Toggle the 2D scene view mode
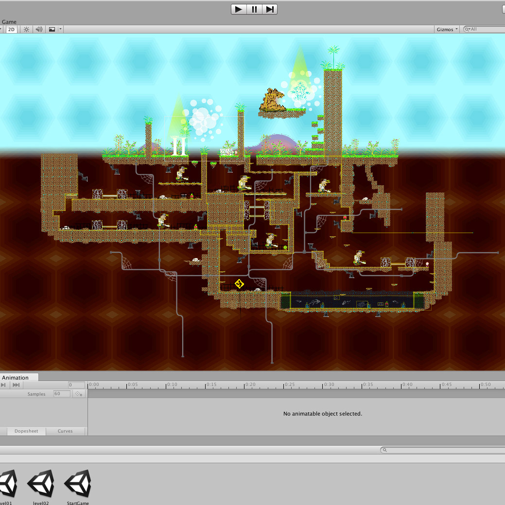 pos(11,29)
